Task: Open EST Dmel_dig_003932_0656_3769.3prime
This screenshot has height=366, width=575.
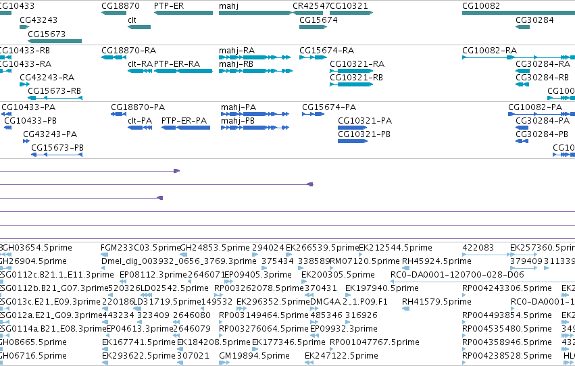Action: point(105,268)
